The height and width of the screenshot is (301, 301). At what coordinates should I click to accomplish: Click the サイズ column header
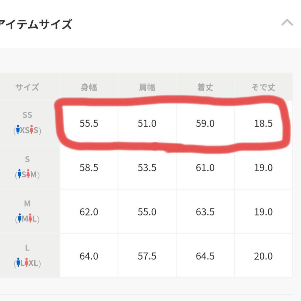[x=27, y=87]
